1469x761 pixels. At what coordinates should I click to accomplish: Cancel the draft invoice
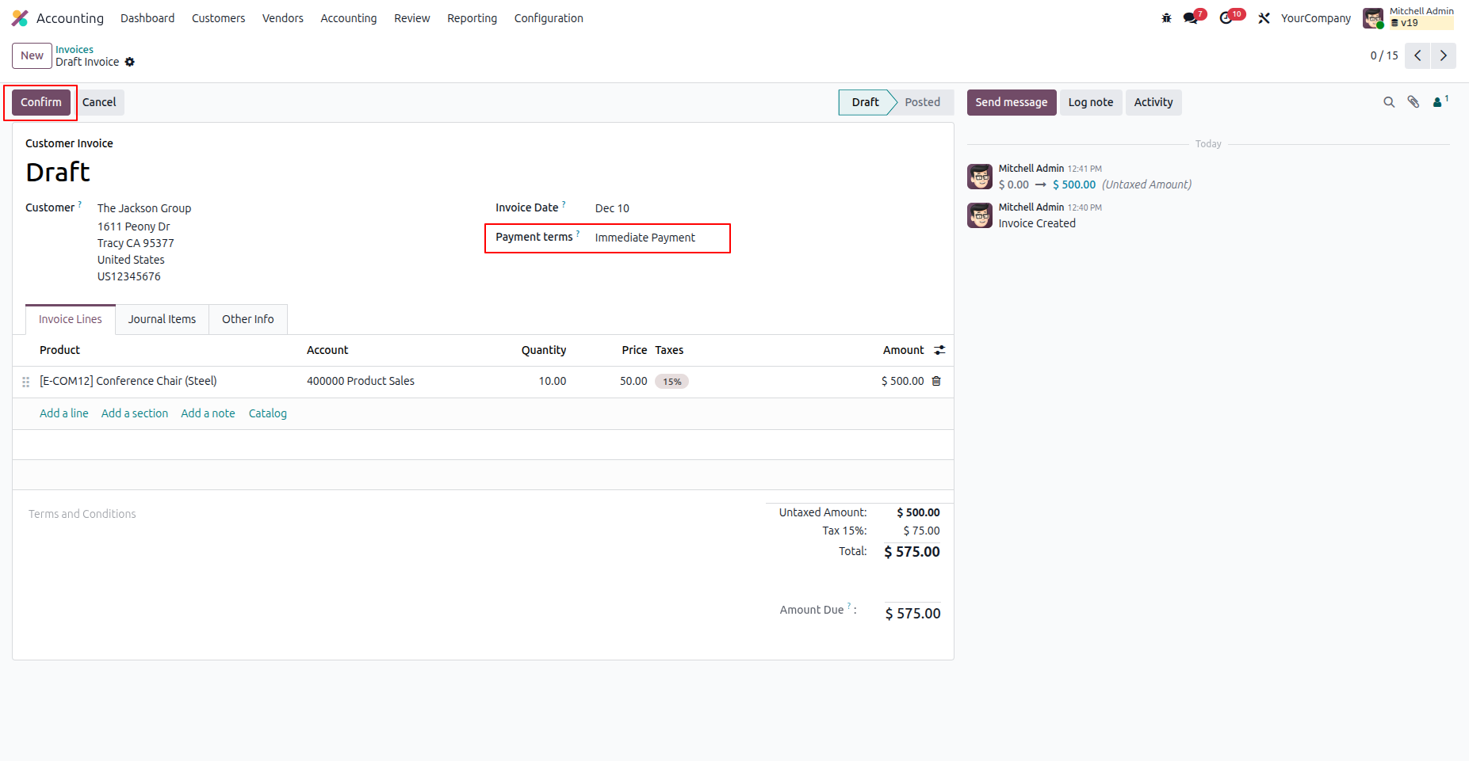(99, 102)
